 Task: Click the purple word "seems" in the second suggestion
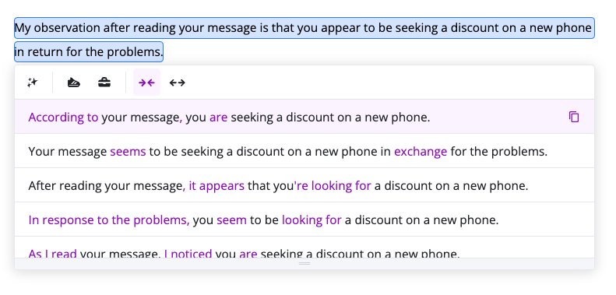point(128,152)
